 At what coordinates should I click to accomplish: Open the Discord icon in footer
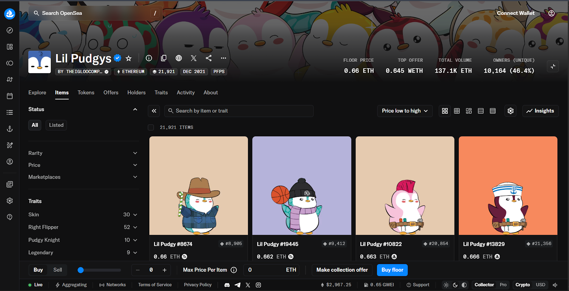(227, 285)
